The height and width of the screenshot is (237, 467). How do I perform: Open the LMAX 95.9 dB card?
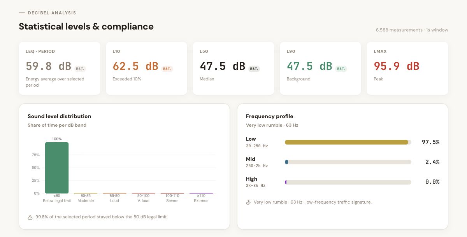coord(407,68)
